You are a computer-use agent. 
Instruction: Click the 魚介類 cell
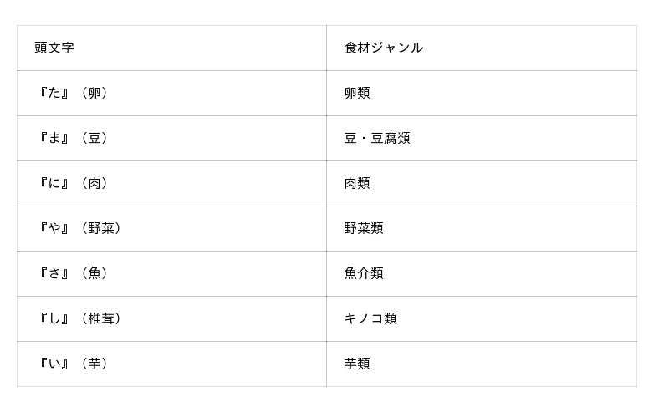pos(364,273)
